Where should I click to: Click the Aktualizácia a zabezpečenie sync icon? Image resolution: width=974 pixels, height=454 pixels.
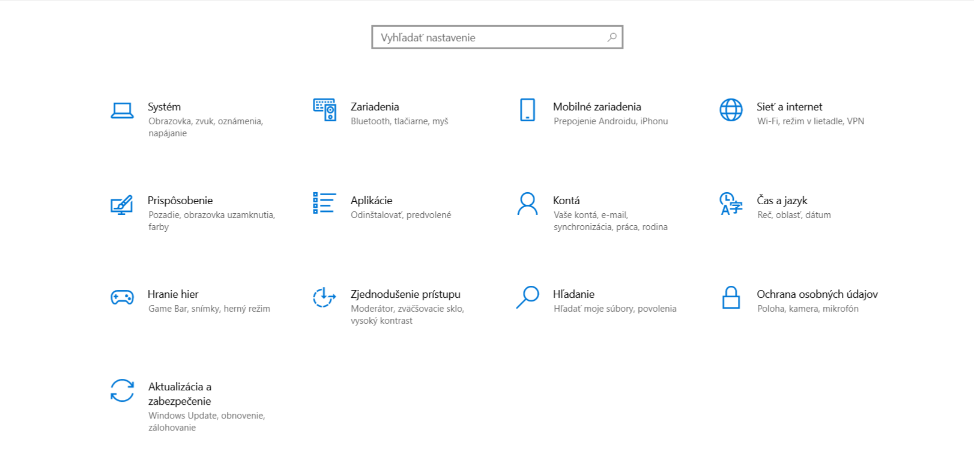tap(122, 390)
